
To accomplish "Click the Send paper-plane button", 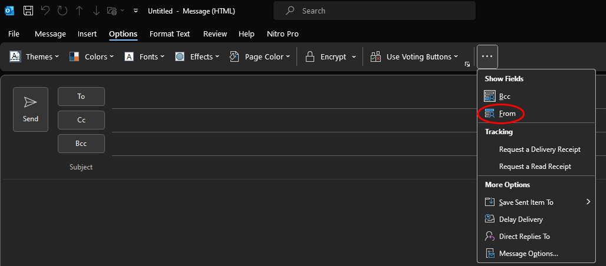I will click(31, 109).
